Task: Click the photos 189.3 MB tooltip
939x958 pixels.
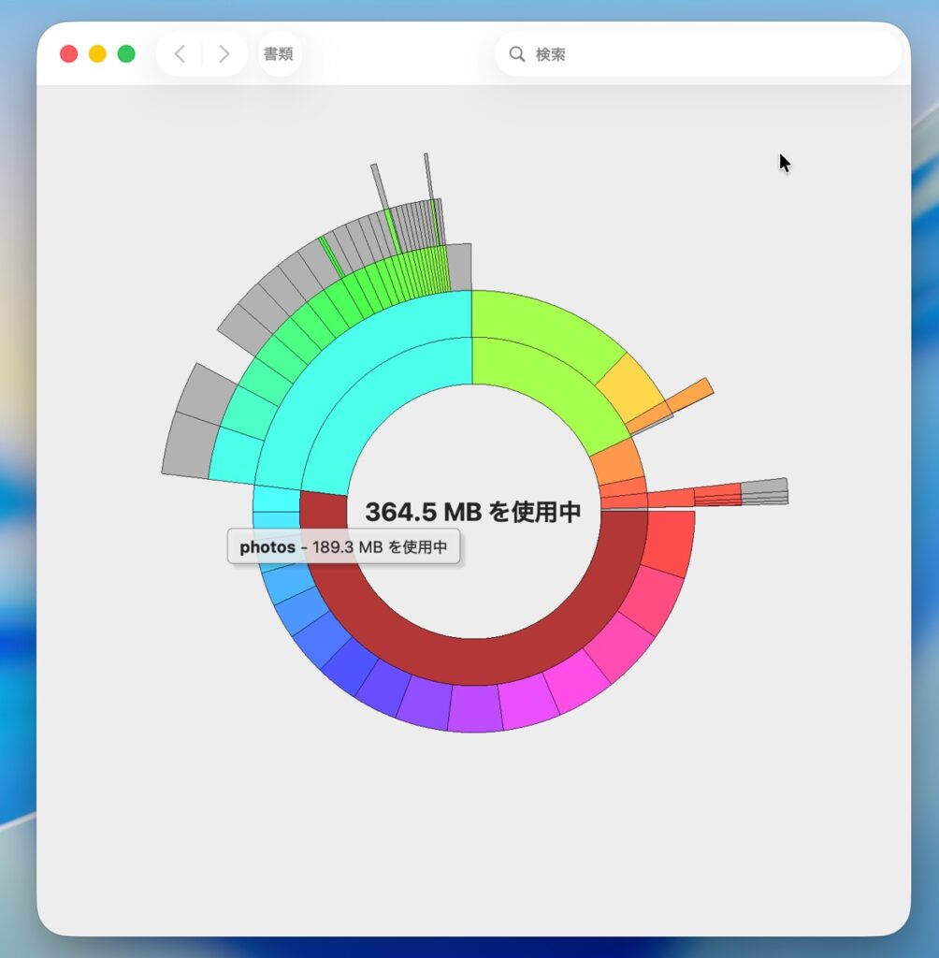Action: (343, 546)
